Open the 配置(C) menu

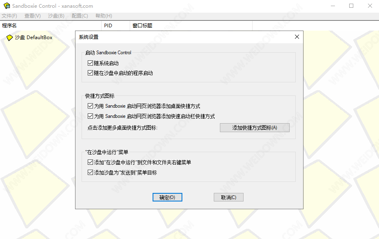[80, 16]
